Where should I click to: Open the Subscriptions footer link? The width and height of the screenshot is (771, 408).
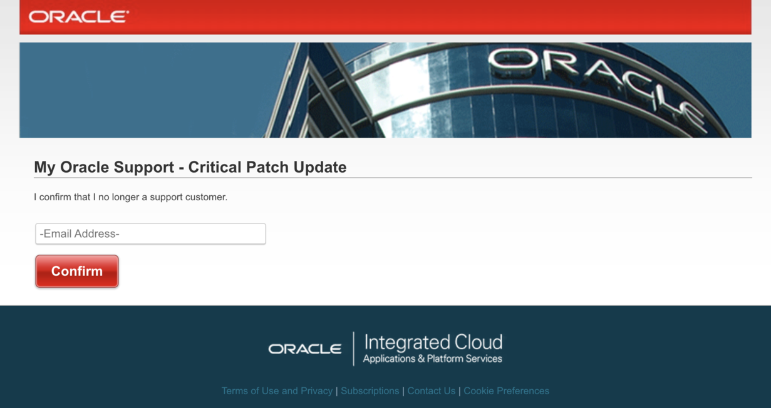[x=370, y=390]
